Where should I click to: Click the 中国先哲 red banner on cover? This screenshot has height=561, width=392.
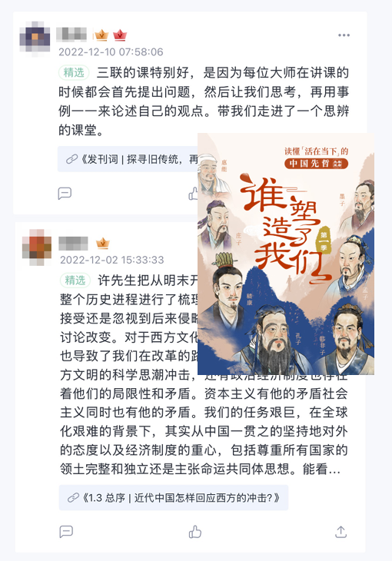pos(316,164)
